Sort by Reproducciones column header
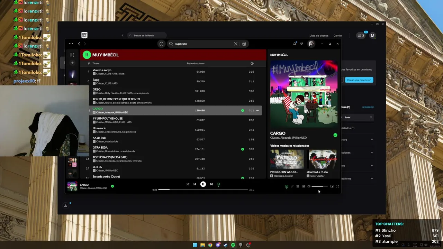 [196, 64]
